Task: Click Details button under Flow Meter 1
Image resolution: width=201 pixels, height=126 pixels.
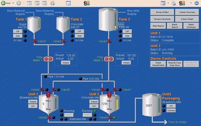Action: tap(66, 63)
